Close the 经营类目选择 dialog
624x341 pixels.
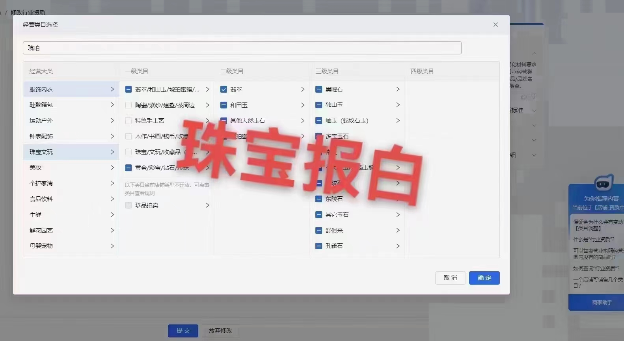[x=495, y=24]
